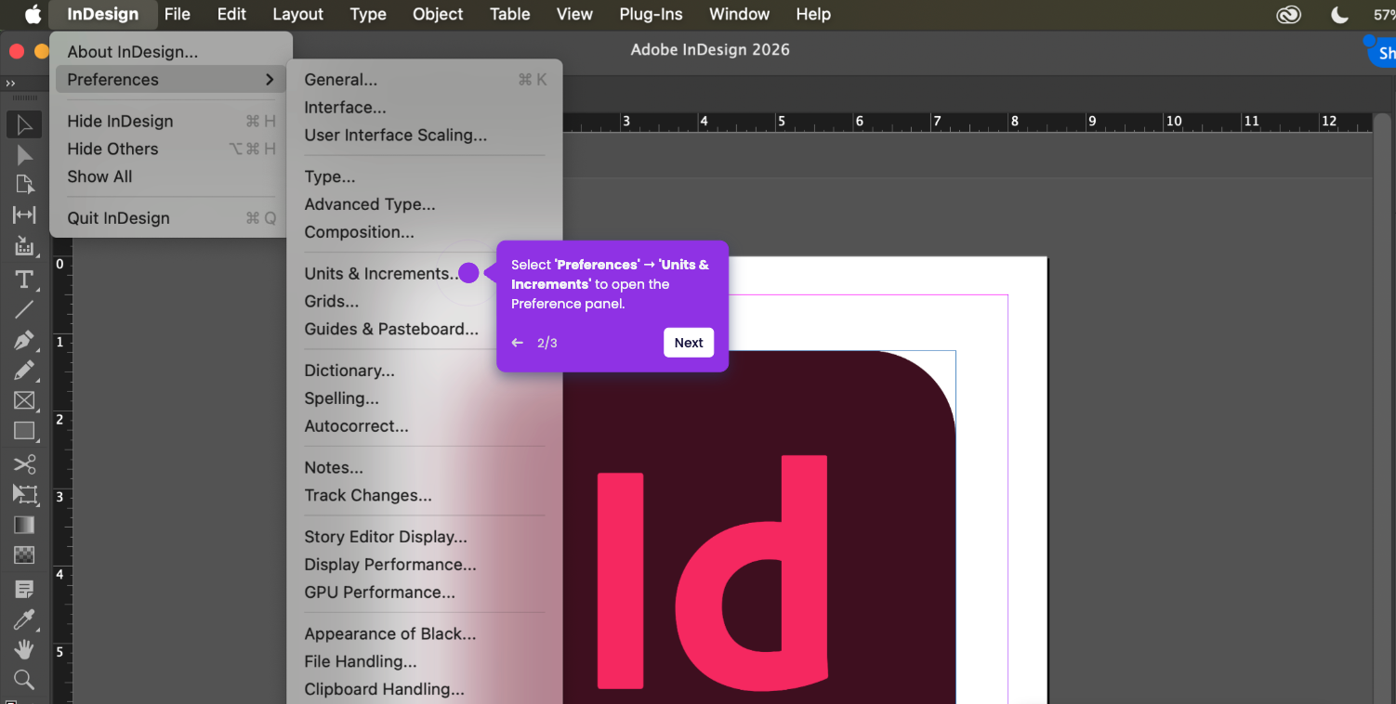
Task: Open Display Performance... preferences
Action: pyautogui.click(x=425, y=565)
